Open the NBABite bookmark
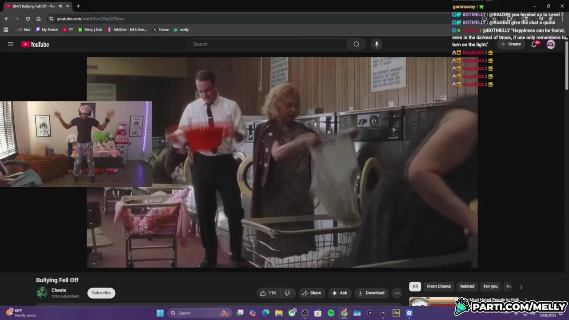Image resolution: width=569 pixels, height=320 pixels. point(127,30)
